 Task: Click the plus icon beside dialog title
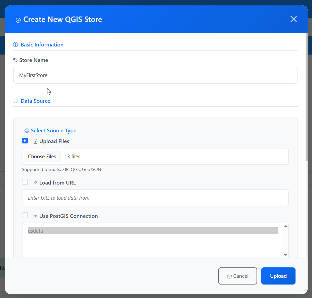click(x=18, y=20)
